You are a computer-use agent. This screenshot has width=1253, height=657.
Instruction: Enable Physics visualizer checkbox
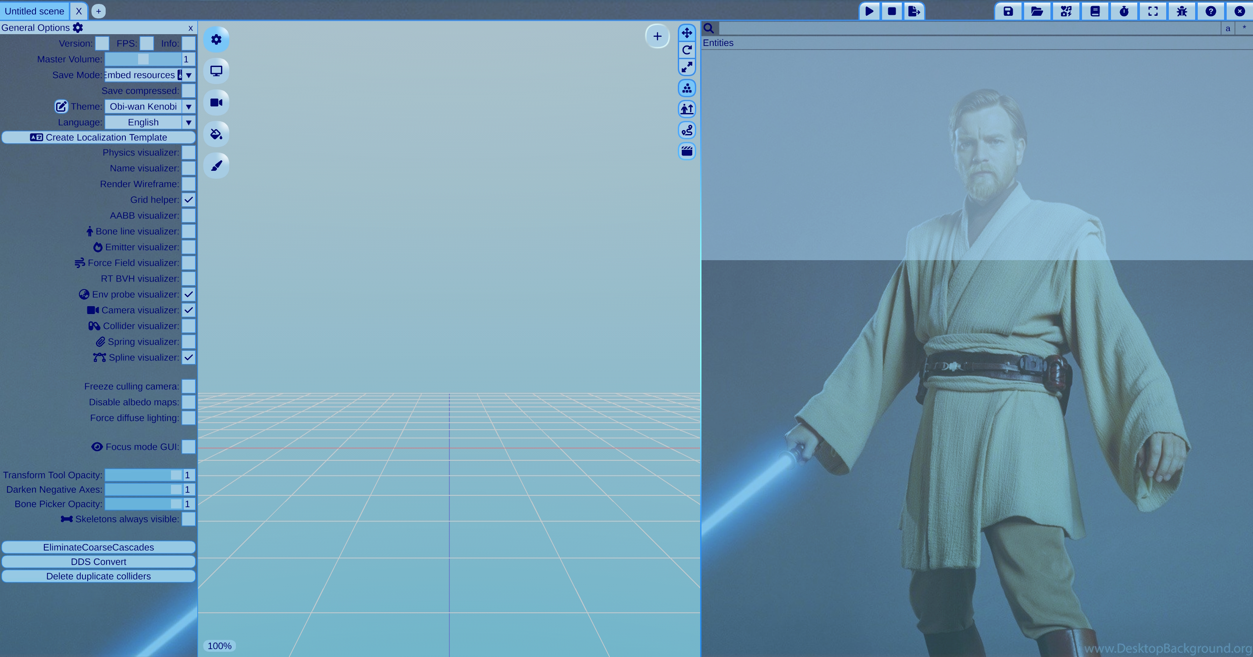tap(189, 152)
